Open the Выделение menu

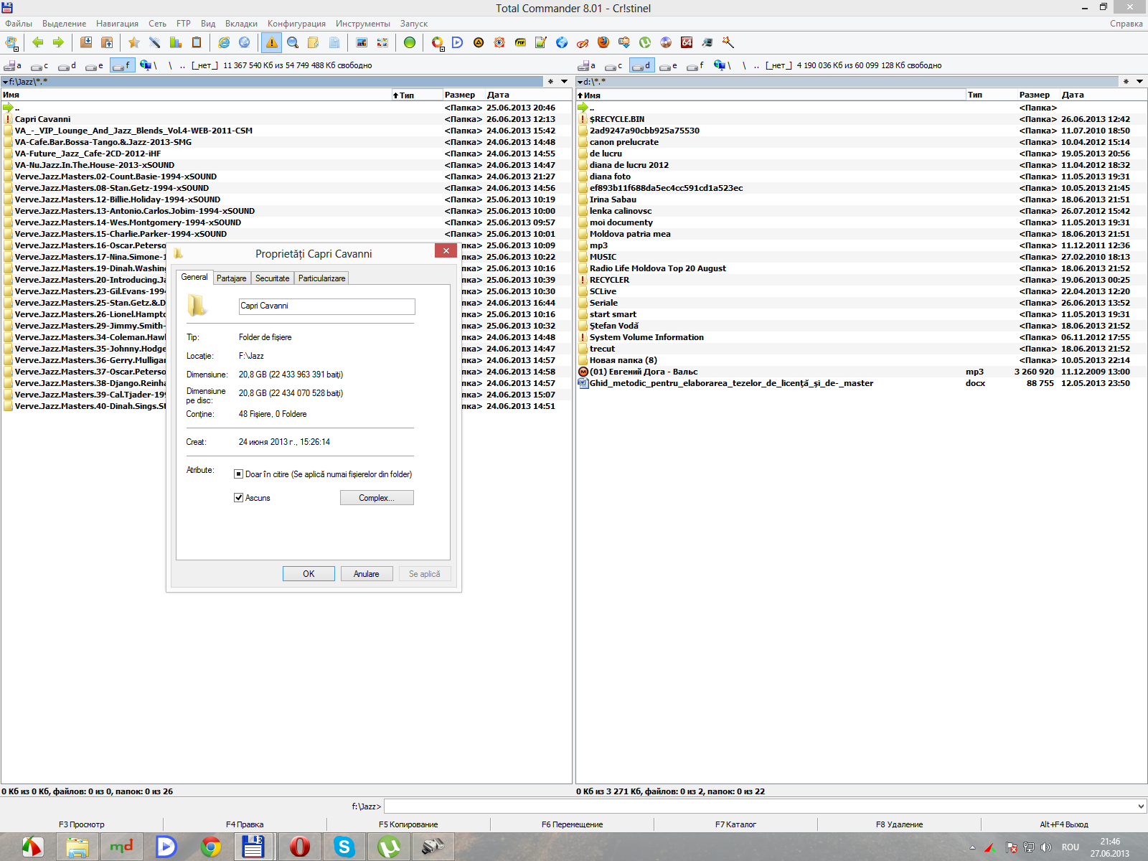(x=64, y=24)
